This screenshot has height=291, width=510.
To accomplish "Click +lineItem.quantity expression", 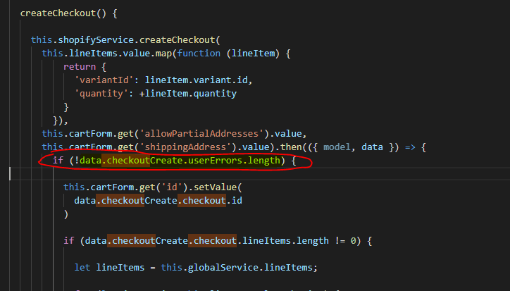I will [188, 94].
